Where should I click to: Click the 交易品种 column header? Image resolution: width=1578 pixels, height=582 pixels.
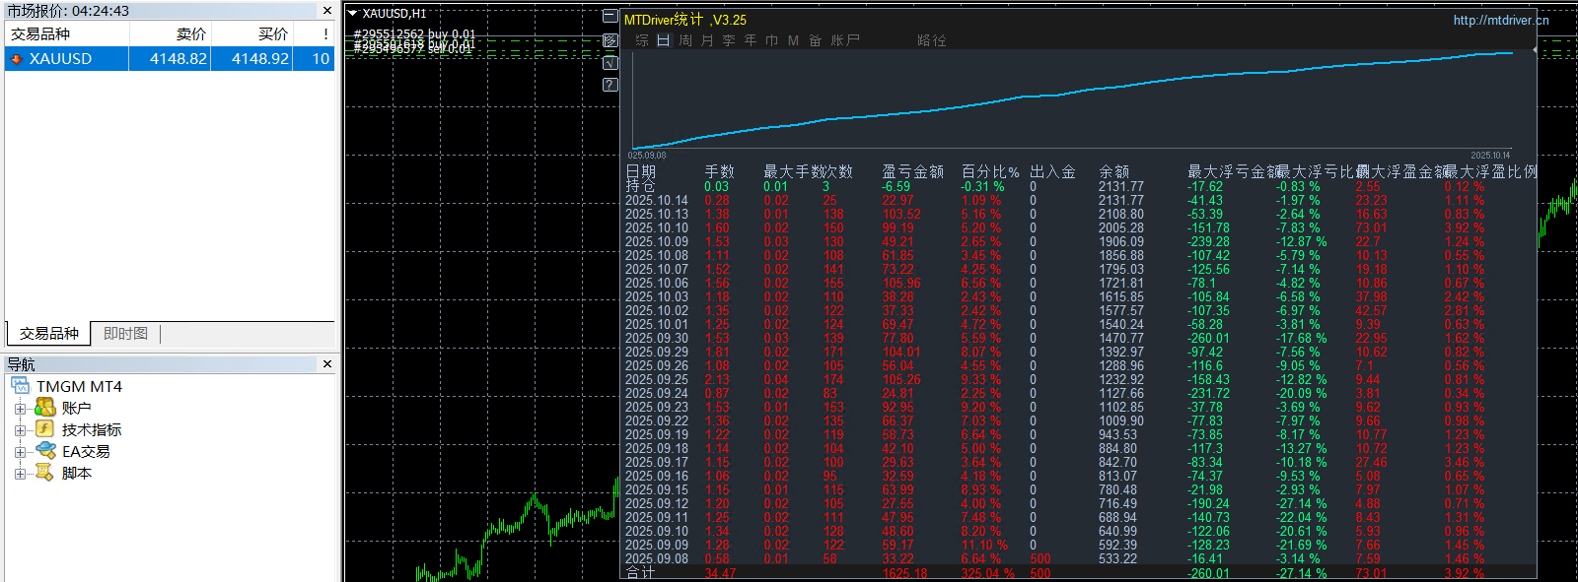66,34
